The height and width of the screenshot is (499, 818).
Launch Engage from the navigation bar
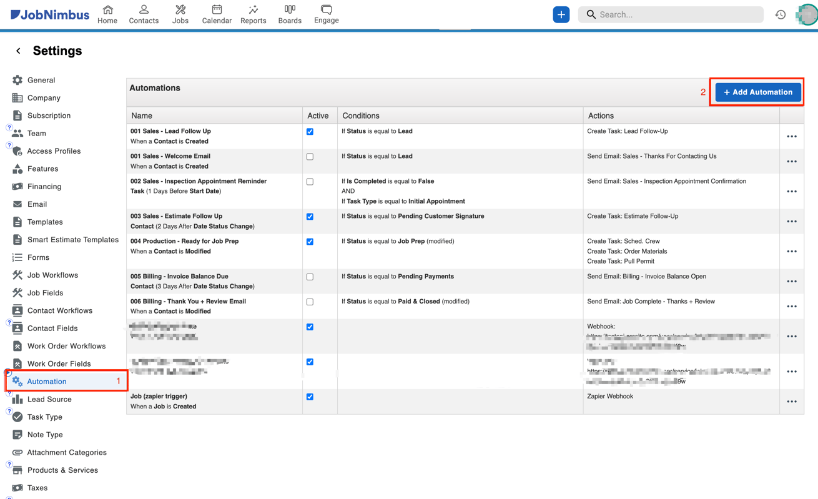tap(325, 14)
